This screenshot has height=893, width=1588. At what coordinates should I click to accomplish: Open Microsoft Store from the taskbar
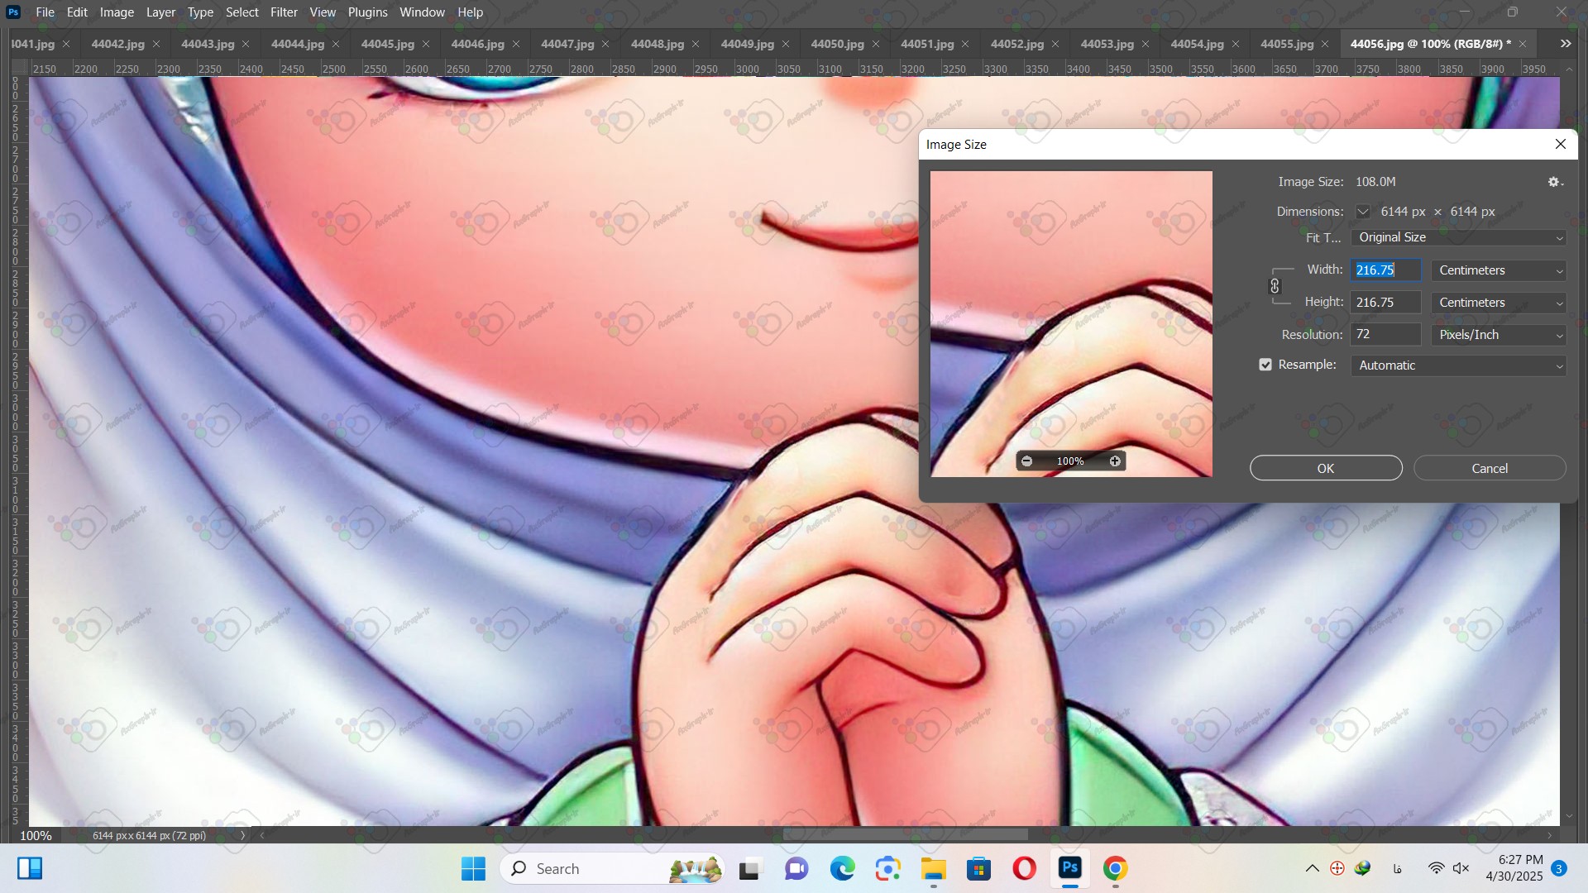tap(979, 868)
